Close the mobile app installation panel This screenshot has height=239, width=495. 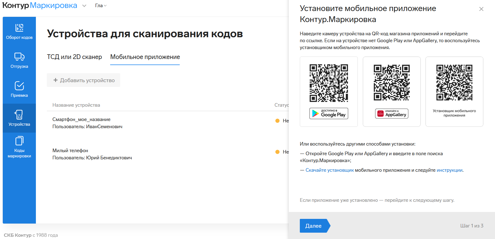coord(481,9)
